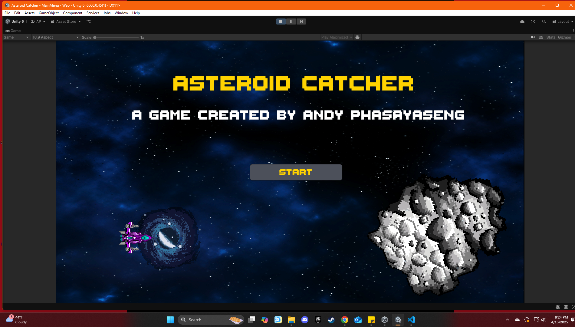This screenshot has width=575, height=327.
Task: Open Visual Studio from the taskbar
Action: pos(411,320)
